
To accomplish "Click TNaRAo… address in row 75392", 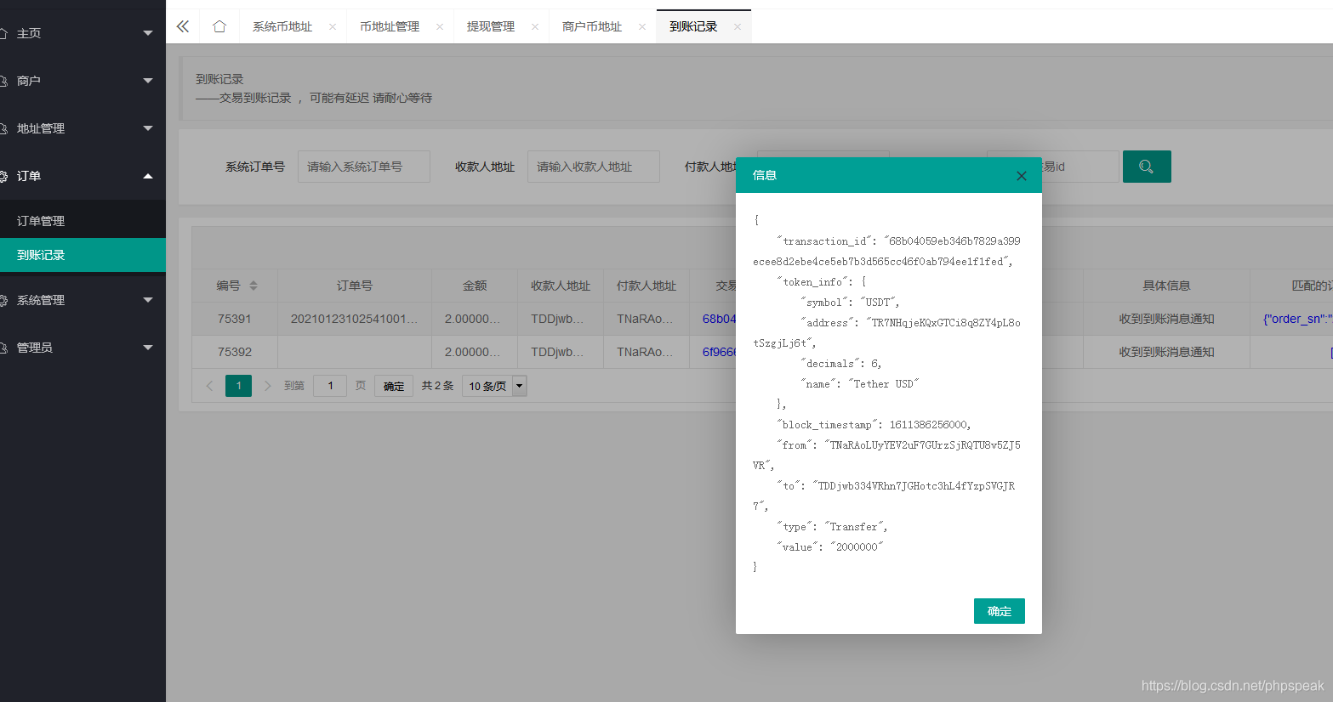I will pyautogui.click(x=645, y=352).
